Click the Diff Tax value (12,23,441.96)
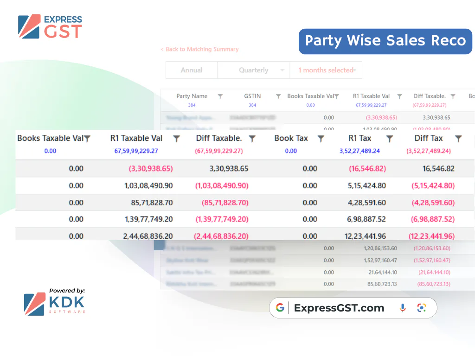The width and height of the screenshot is (475, 356). coord(432,236)
